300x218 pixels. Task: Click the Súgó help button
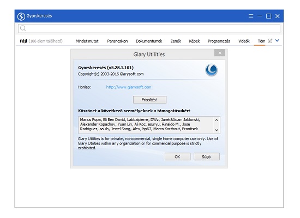(x=206, y=156)
